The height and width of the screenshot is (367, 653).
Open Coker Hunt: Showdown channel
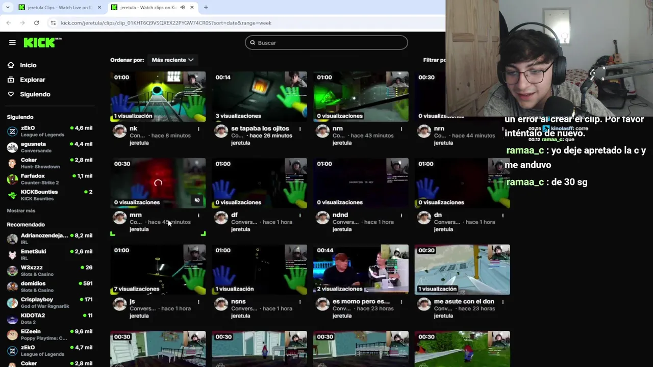49,163
